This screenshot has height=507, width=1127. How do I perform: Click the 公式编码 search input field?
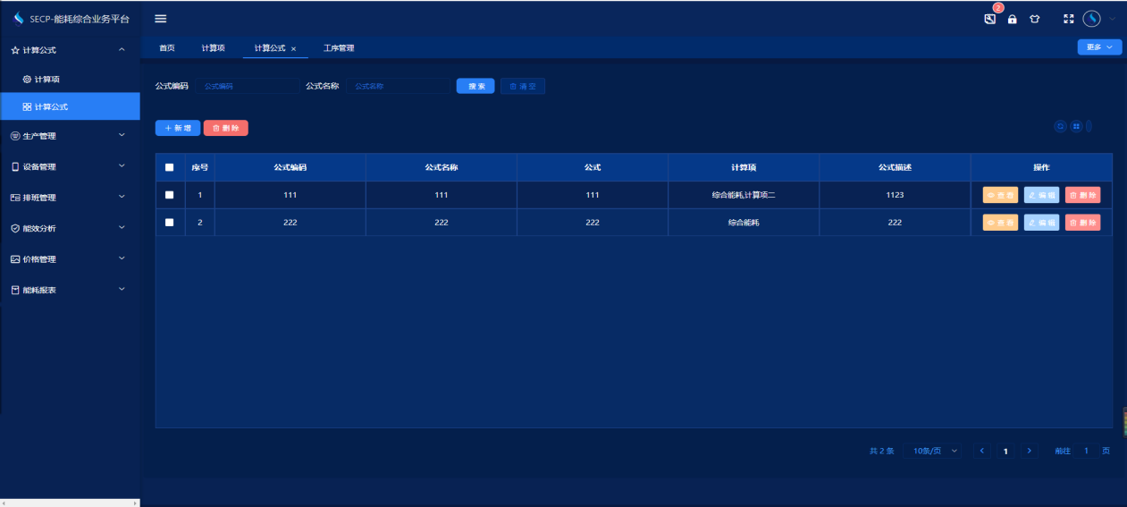coord(248,86)
